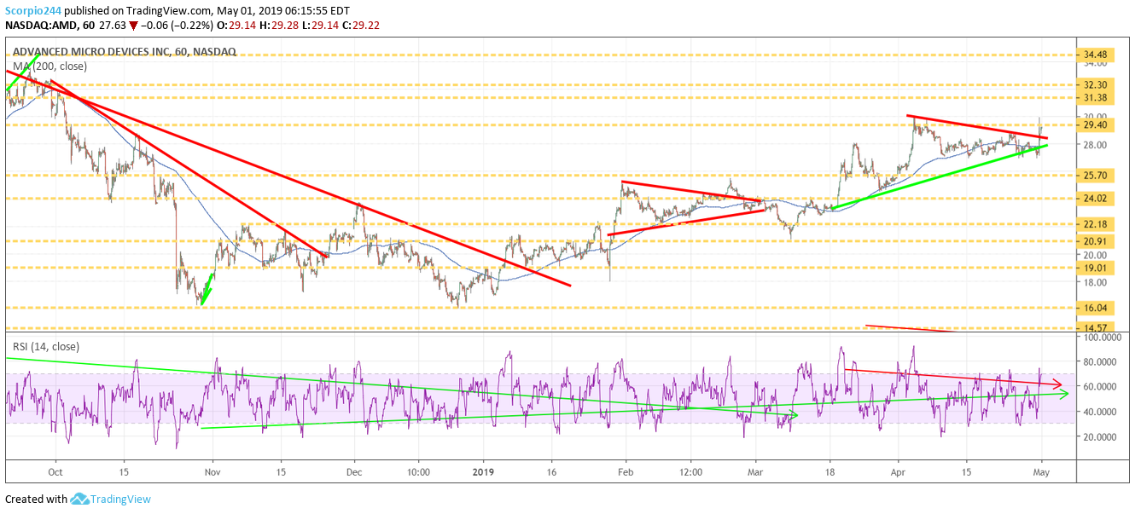Viewport: 1135px width, 514px height.
Task: Click the "31.38" price level label
Action: coord(1095,98)
